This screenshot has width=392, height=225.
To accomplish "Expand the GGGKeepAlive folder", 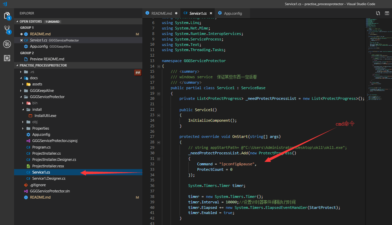I will click(21, 91).
